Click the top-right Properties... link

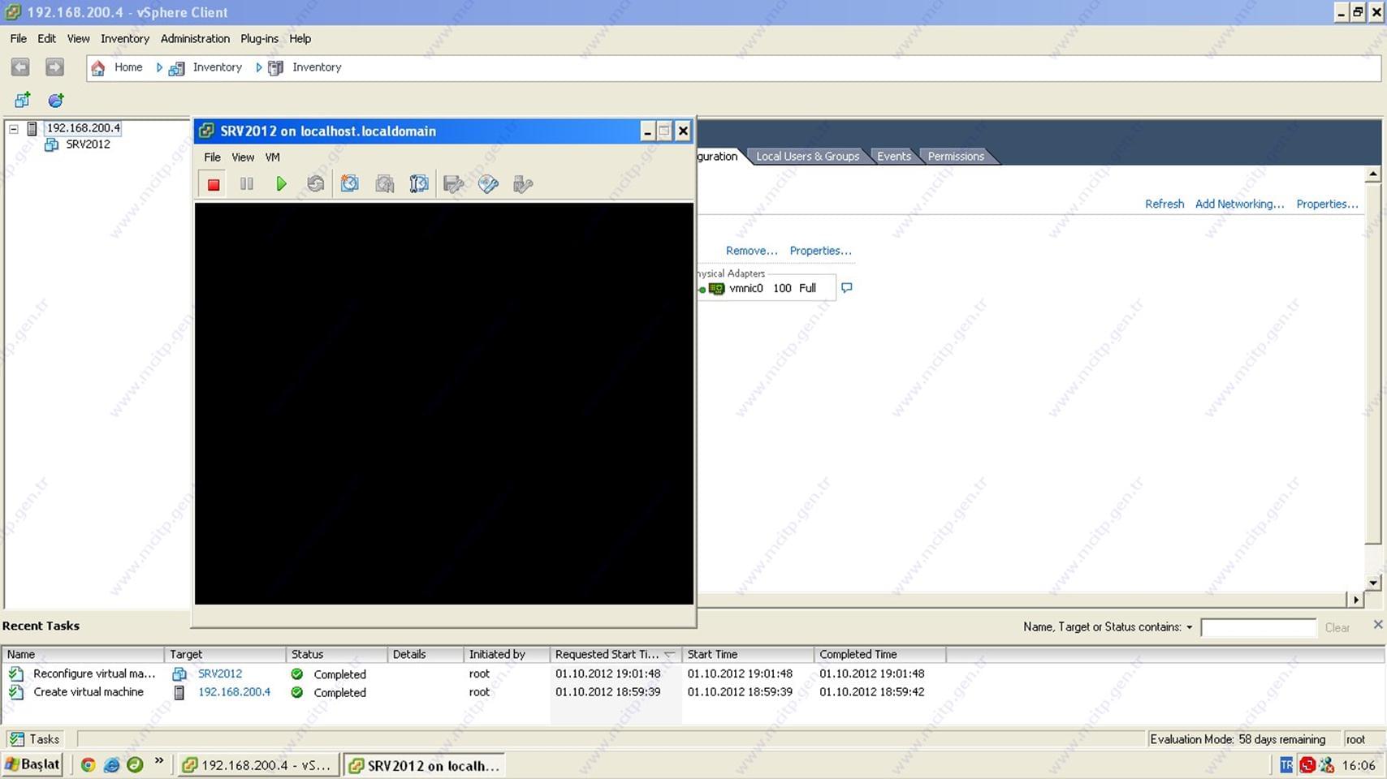tap(1327, 204)
